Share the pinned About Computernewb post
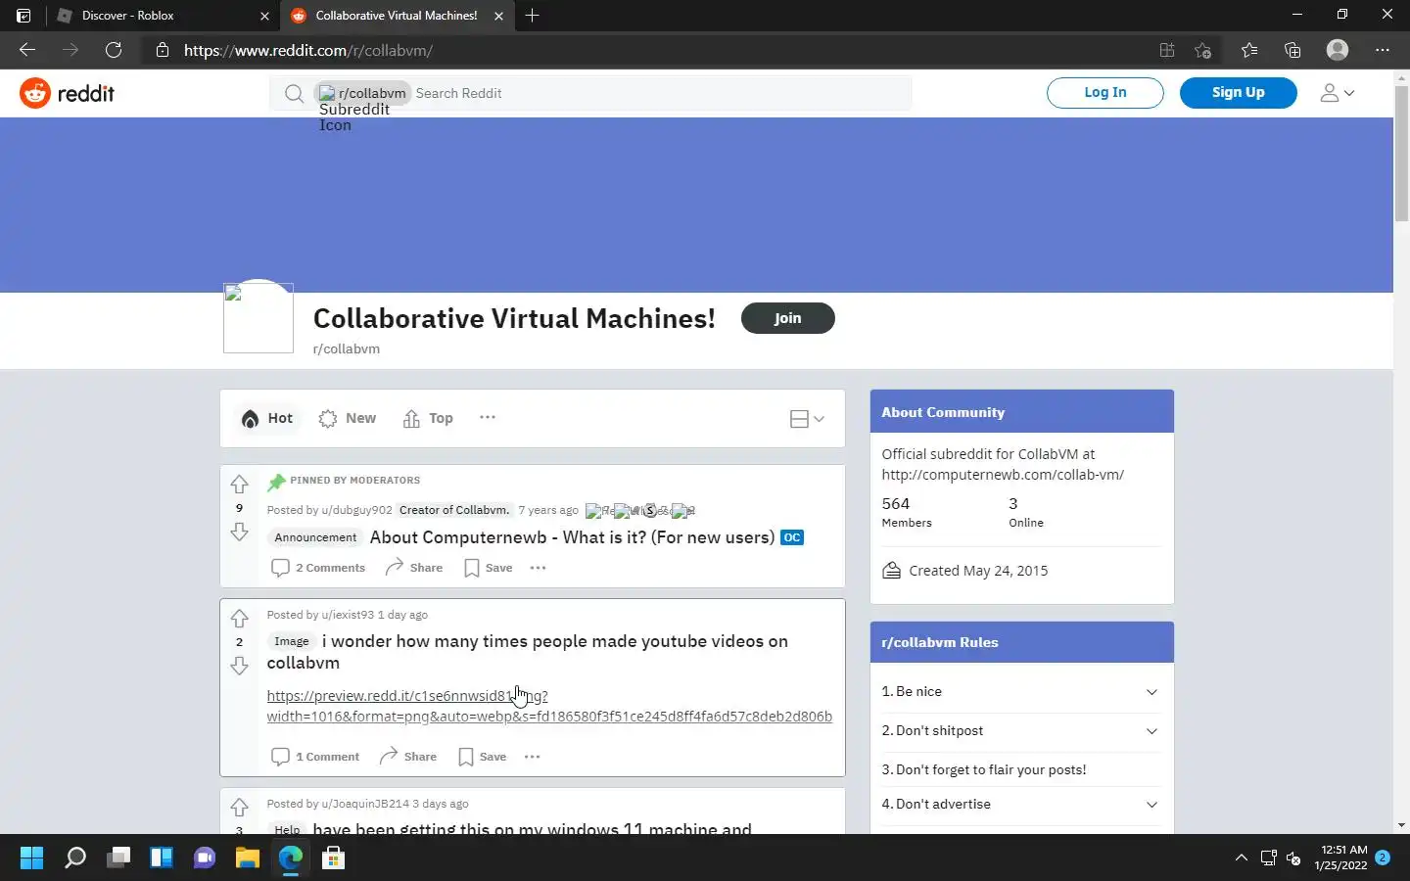Viewport: 1410px width, 881px height. point(414,568)
